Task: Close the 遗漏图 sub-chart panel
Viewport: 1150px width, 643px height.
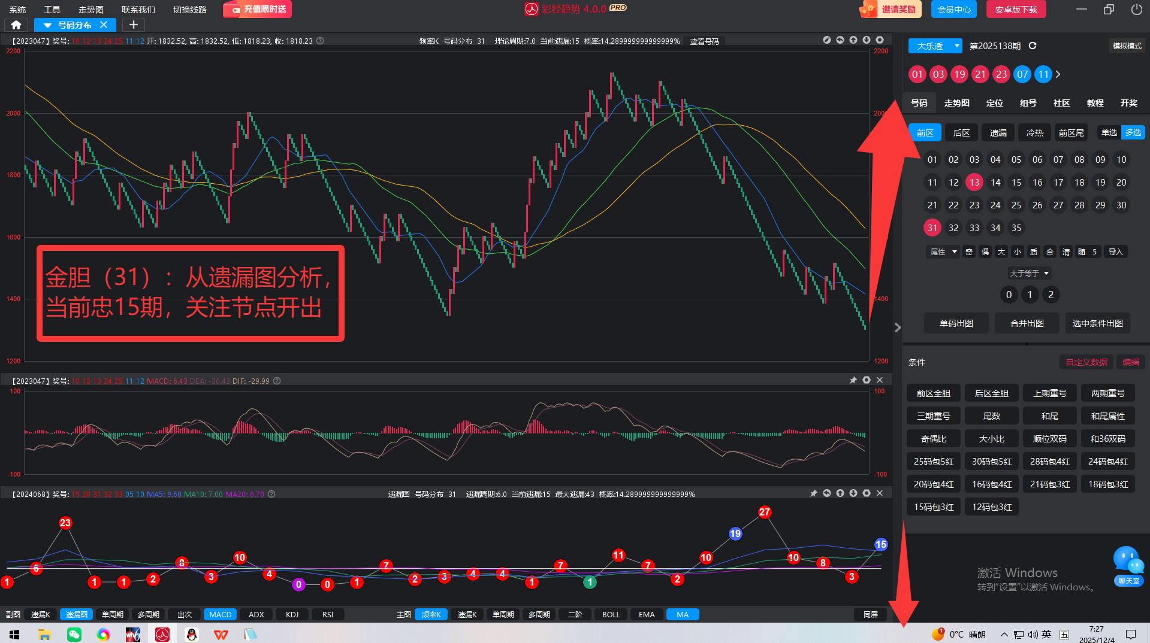Action: pyautogui.click(x=880, y=493)
